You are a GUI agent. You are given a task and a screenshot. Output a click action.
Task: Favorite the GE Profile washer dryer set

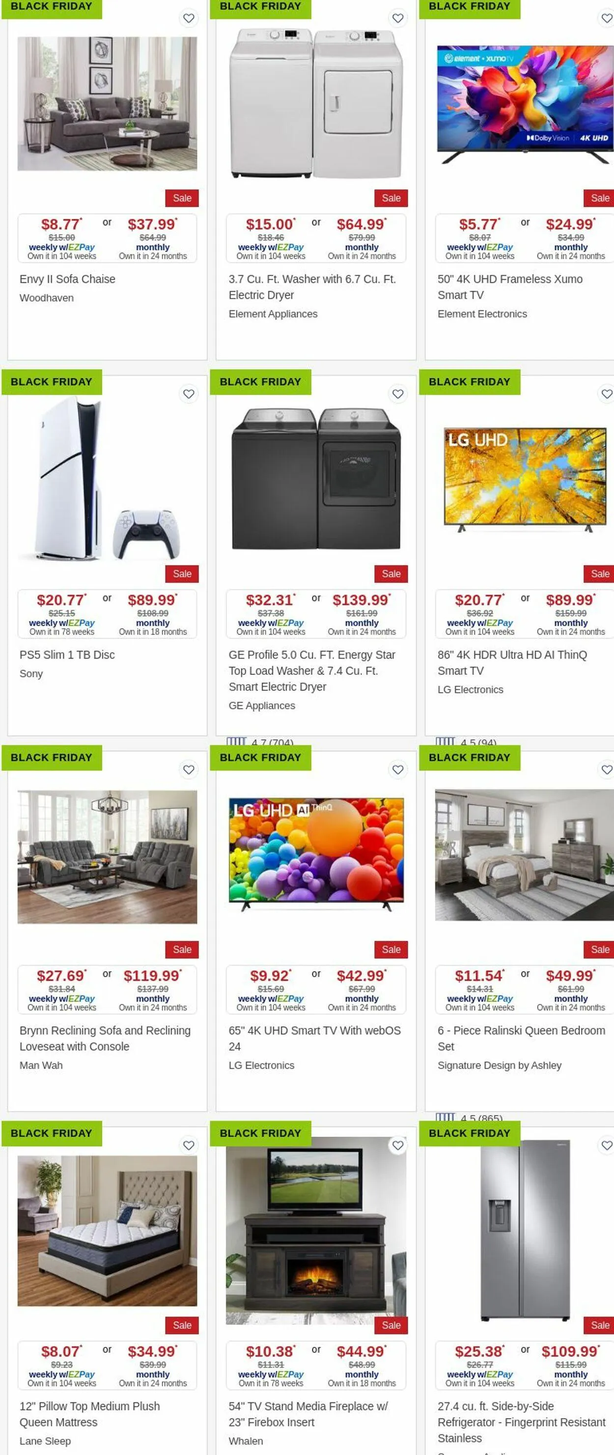[x=397, y=394]
